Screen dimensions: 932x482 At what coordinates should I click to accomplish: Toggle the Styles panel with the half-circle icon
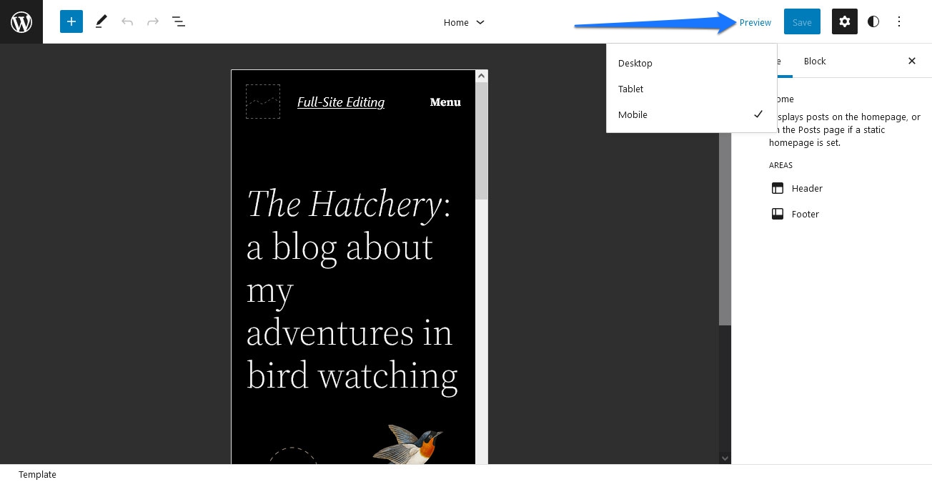(x=873, y=21)
